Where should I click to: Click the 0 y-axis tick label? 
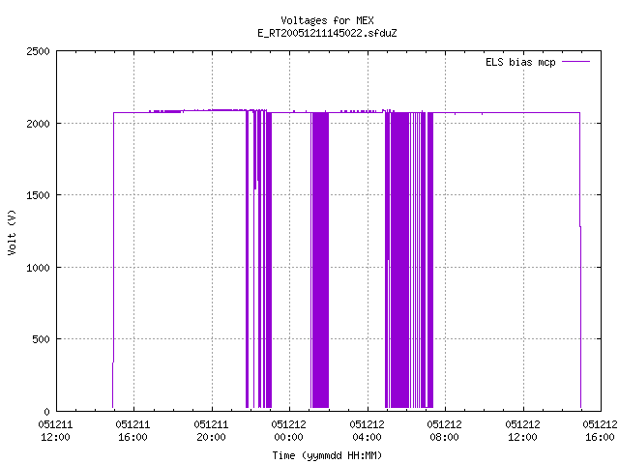click(x=47, y=412)
